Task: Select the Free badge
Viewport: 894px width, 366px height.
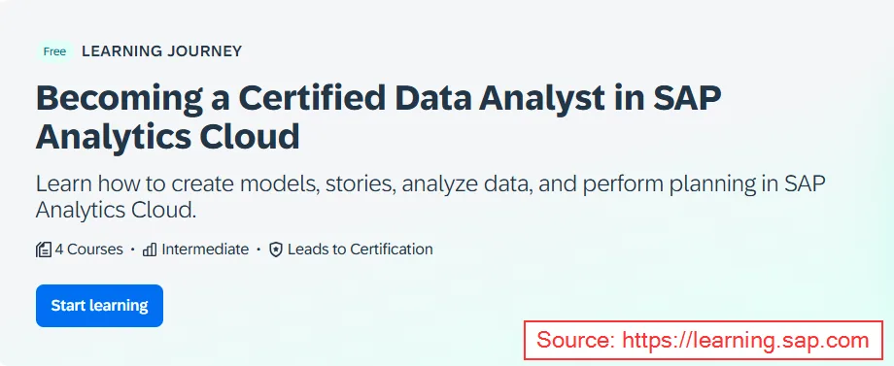Action: pos(54,51)
